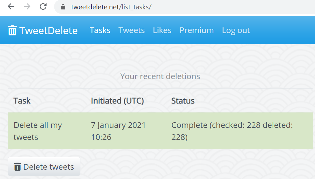The image size is (315, 179).
Task: Open the Premium page link
Action: 197,30
